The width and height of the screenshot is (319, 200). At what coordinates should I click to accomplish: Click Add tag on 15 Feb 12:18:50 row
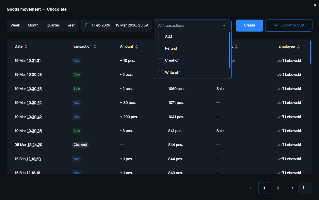coord(77,159)
